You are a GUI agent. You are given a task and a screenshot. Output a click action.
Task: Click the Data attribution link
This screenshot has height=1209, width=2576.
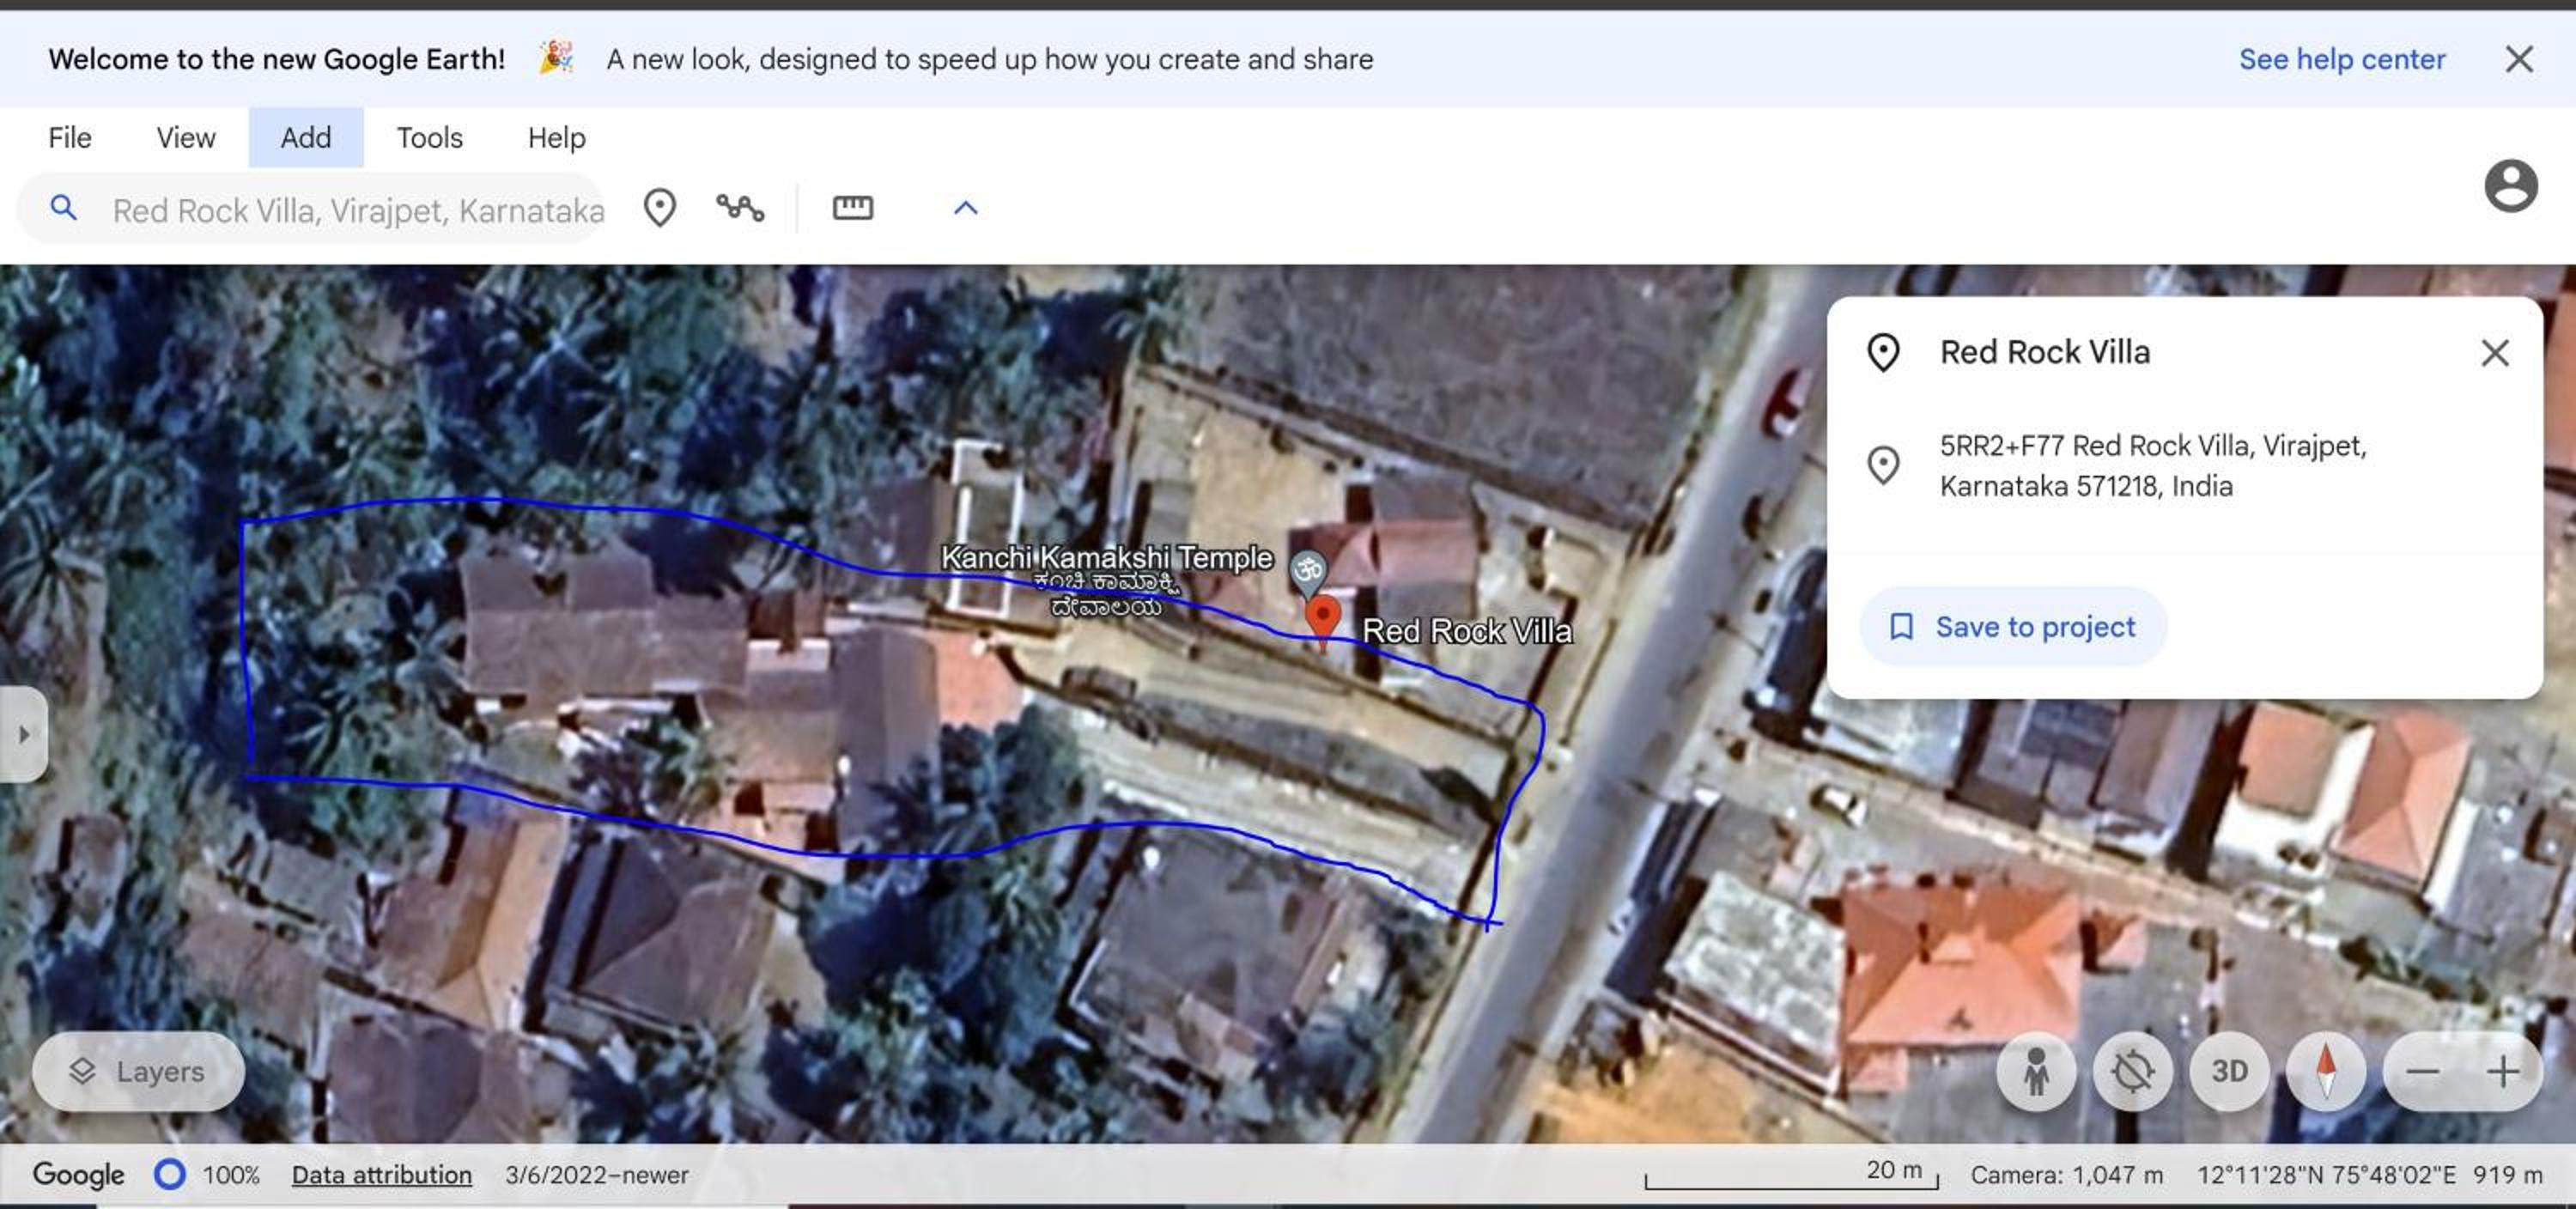click(x=382, y=1175)
